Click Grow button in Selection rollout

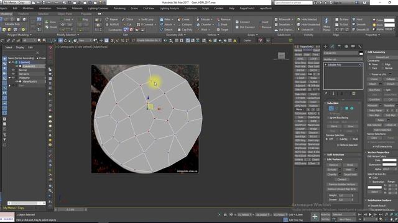351,126
